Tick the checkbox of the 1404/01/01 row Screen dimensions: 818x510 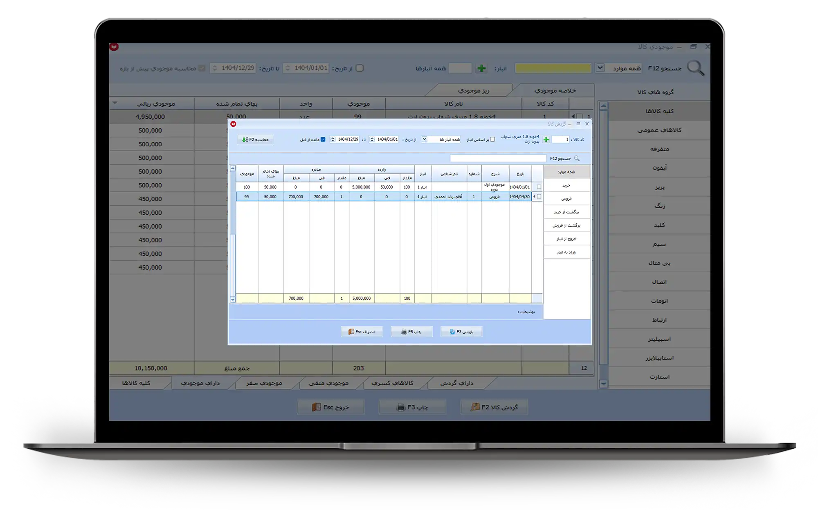[539, 187]
